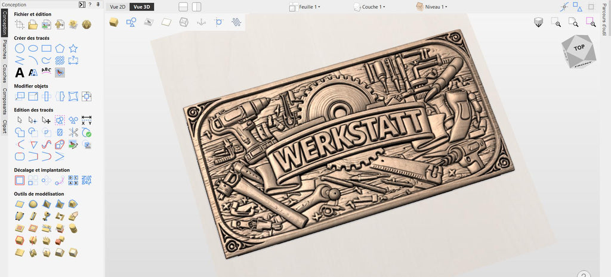Switch to the Vue 2D tab
Viewport: 611px width, 277px height.
coord(118,7)
